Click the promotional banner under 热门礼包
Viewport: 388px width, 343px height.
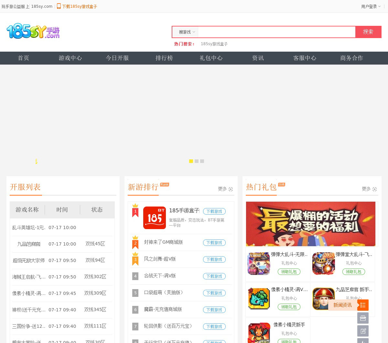310,224
